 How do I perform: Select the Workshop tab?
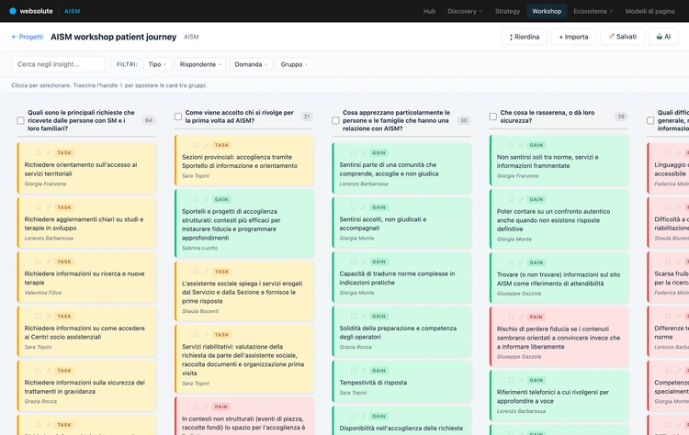(x=547, y=11)
